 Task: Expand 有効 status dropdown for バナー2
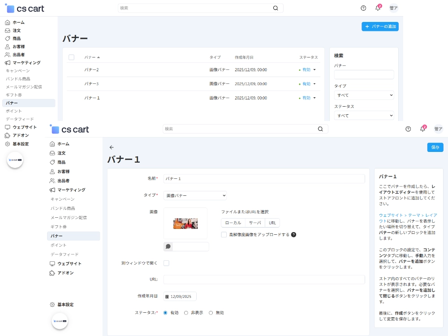tap(314, 70)
